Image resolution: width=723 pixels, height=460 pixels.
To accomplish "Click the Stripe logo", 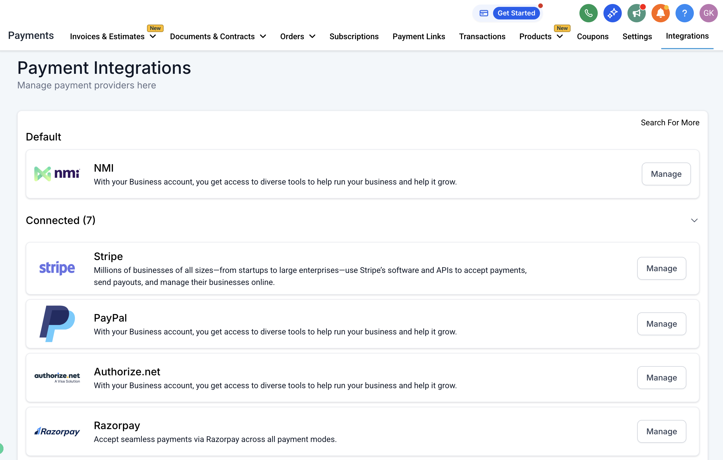I will coord(57,268).
